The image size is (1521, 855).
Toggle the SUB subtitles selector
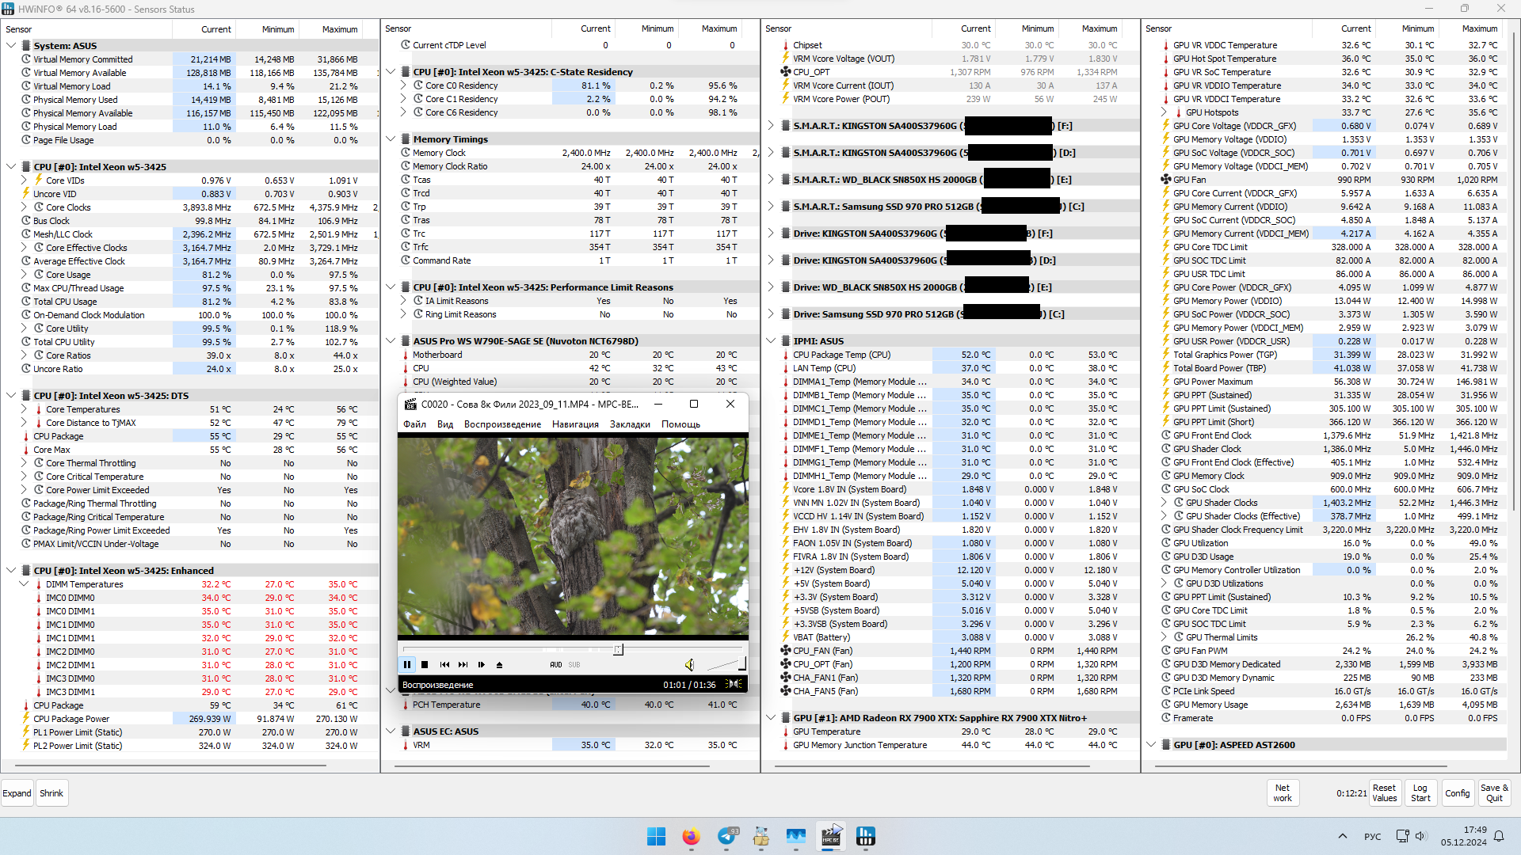pos(574,665)
